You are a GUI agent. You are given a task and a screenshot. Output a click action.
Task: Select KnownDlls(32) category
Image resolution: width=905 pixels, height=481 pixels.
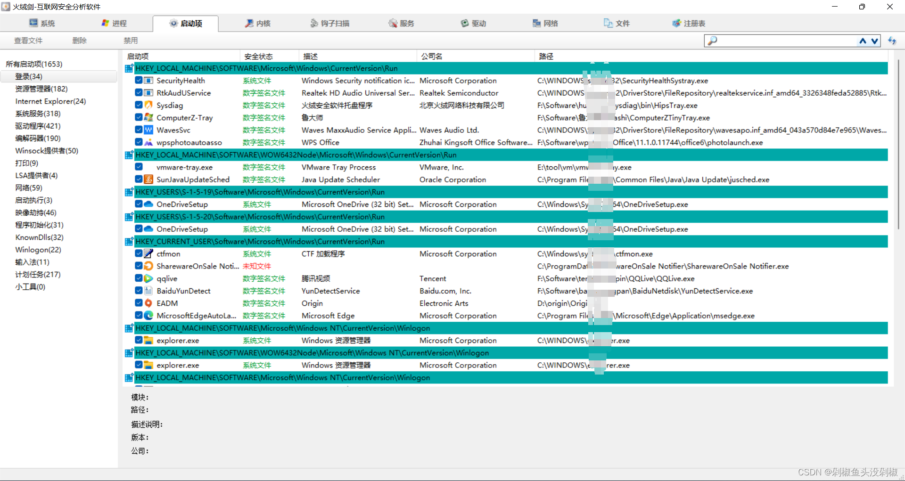click(x=39, y=237)
